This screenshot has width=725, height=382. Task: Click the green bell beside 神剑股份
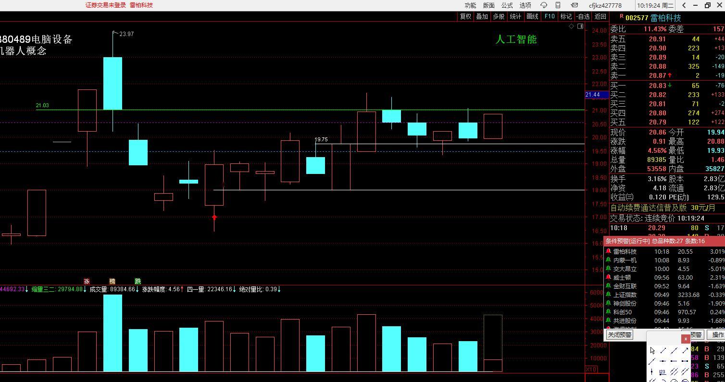[609, 303]
